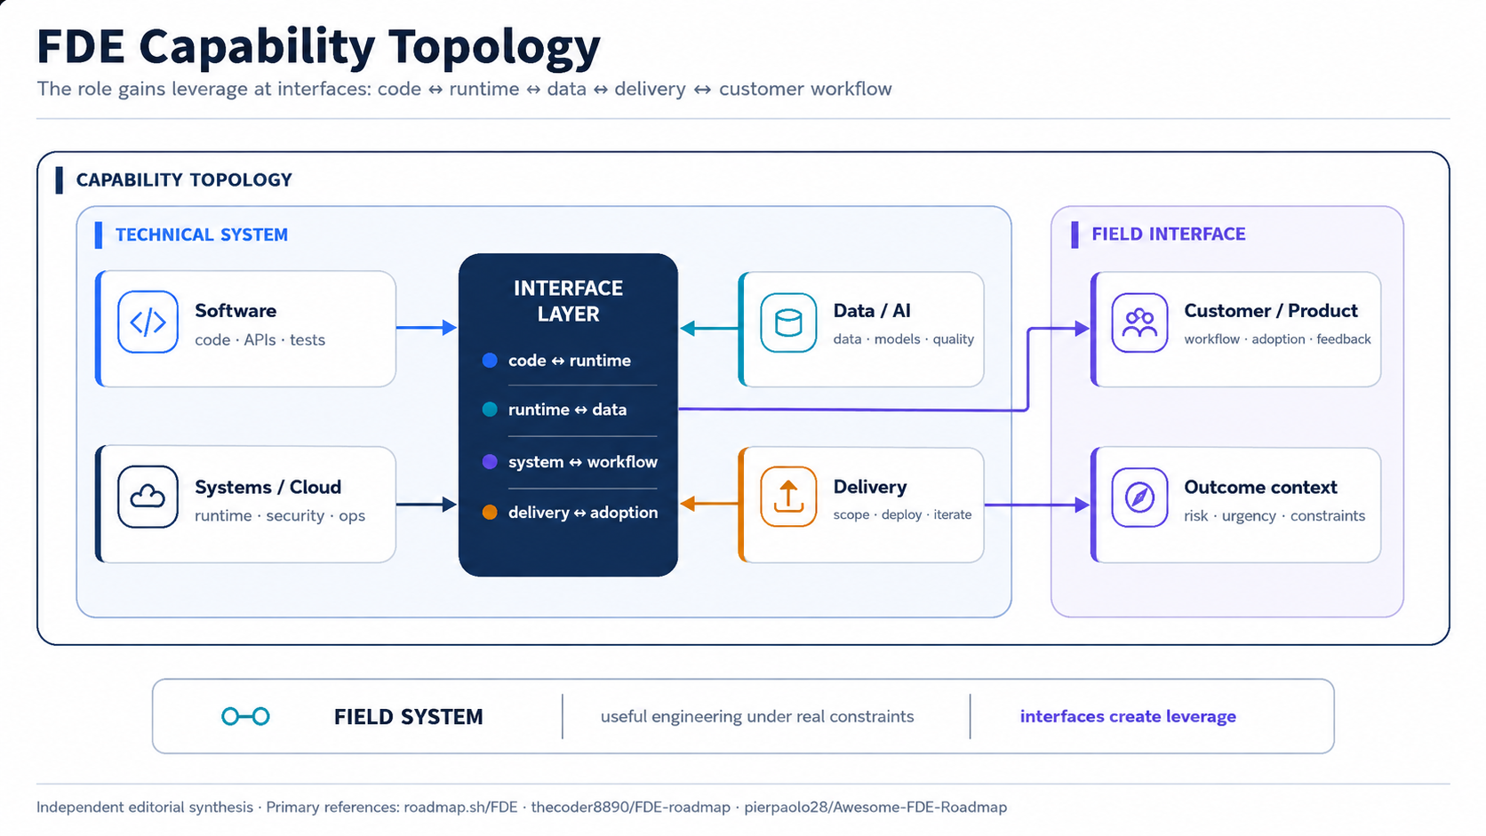Click the 'code · APIs · tests' subtitle
The height and width of the screenshot is (836, 1486).
coord(260,340)
